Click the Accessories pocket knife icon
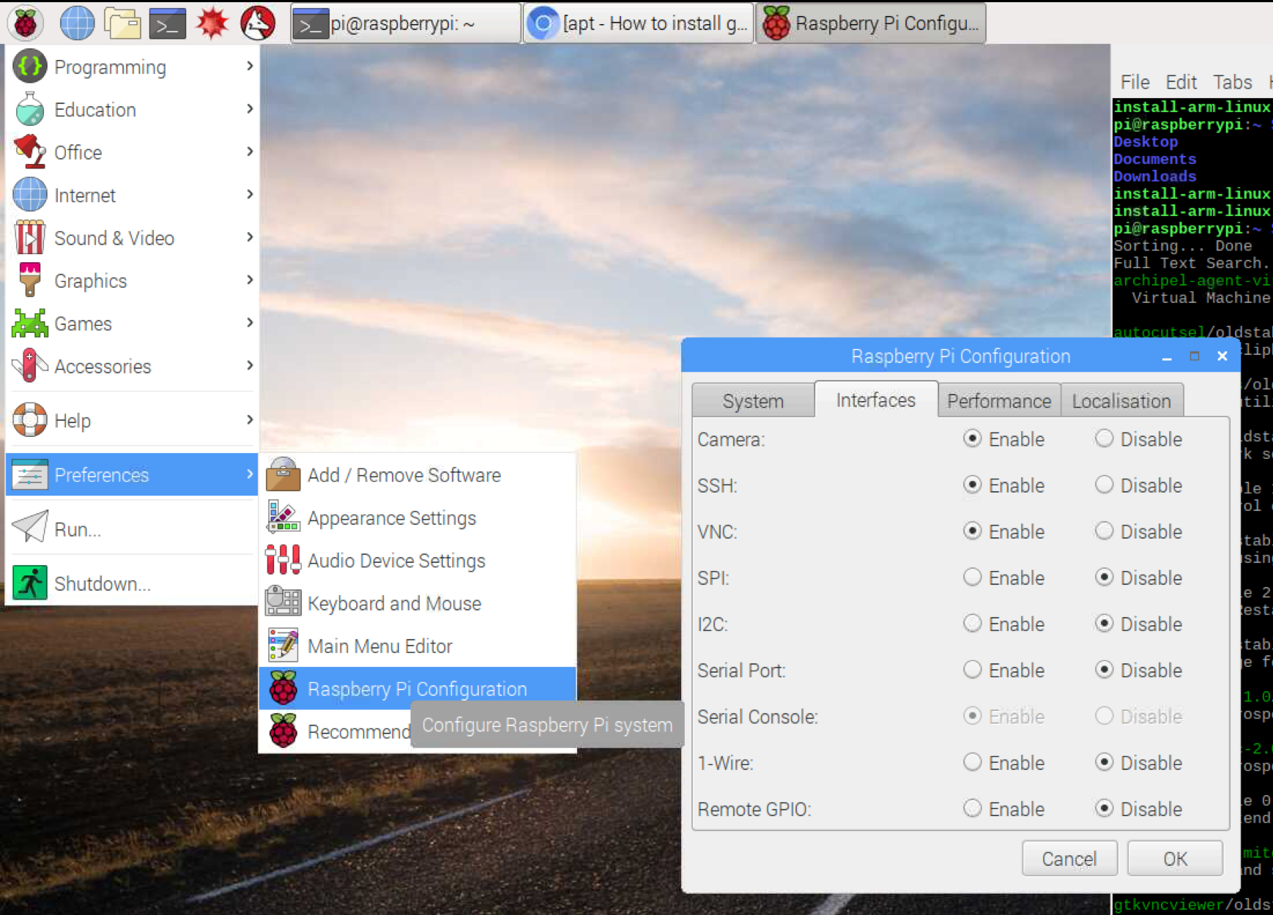Viewport: 1273px width, 915px height. tap(30, 366)
